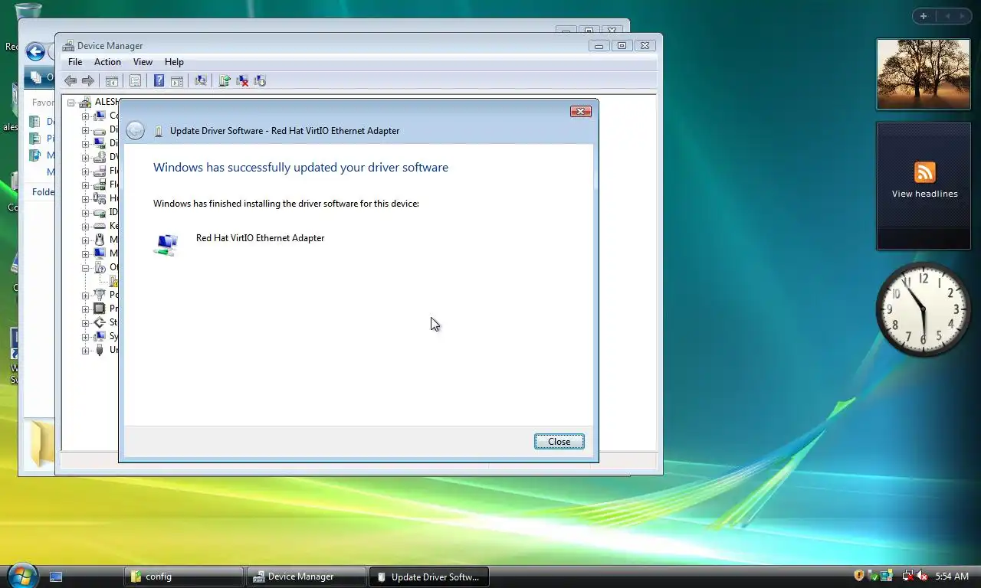The height and width of the screenshot is (588, 981).
Task: Select the Human Interface Devices icon in tree
Action: tap(100, 198)
